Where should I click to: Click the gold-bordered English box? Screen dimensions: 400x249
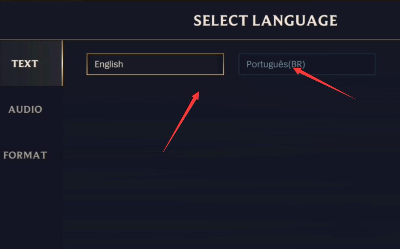(x=155, y=64)
